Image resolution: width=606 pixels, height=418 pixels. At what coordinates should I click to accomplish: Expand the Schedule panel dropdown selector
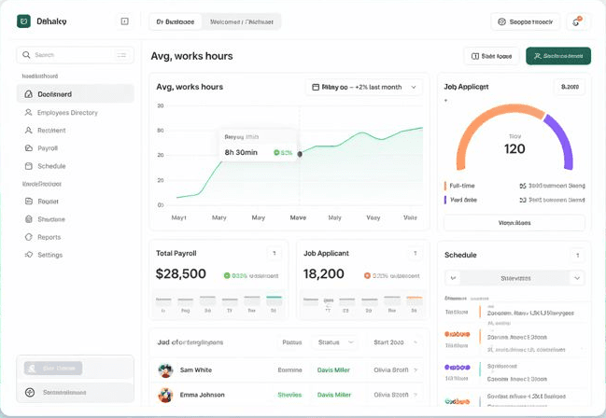coord(515,278)
